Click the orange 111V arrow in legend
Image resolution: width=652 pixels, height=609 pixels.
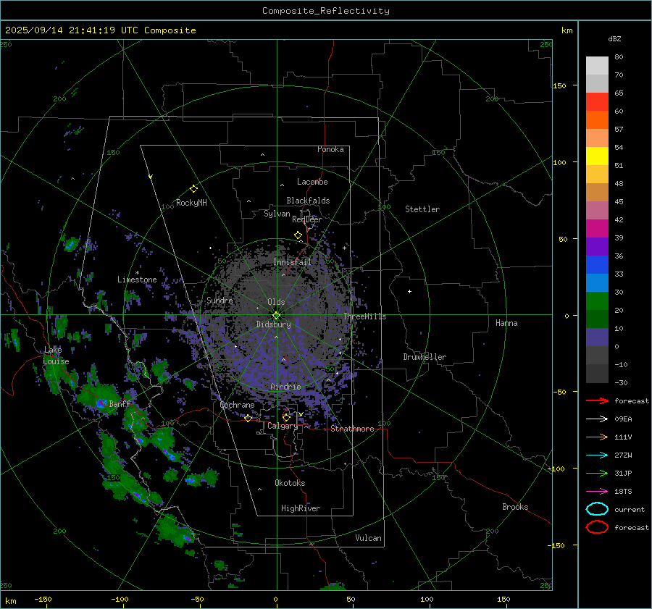pos(597,437)
